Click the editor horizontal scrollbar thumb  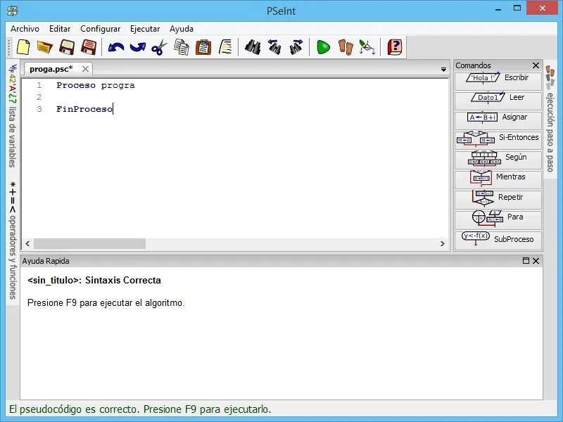coord(90,243)
